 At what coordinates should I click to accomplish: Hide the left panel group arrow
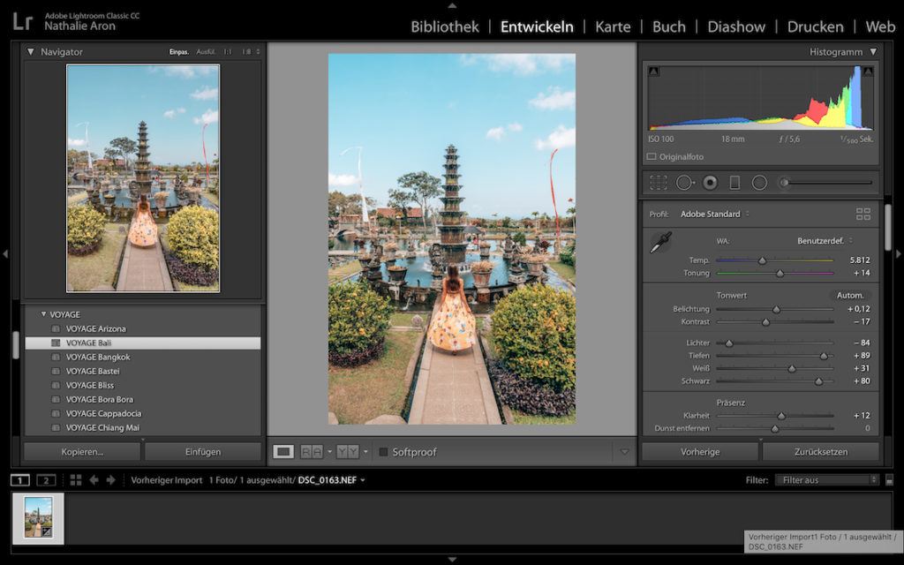pos(5,253)
